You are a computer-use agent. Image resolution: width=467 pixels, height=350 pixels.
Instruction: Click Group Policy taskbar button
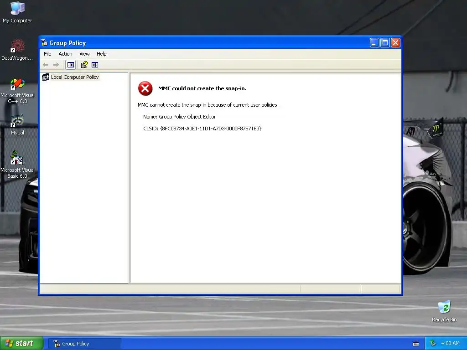[85, 344]
